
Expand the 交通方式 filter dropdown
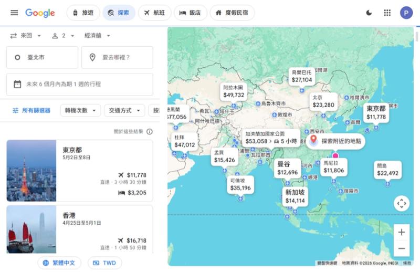(x=124, y=110)
